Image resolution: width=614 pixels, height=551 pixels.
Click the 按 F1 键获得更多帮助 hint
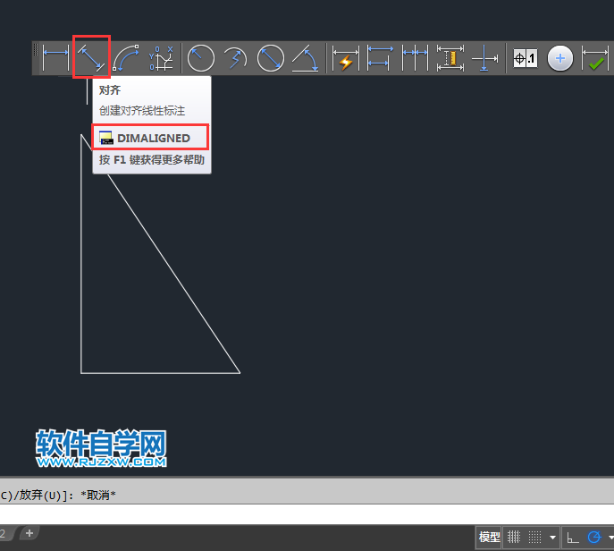[x=152, y=160]
